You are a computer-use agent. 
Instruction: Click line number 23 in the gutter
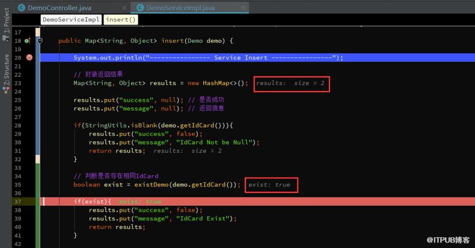18,83
